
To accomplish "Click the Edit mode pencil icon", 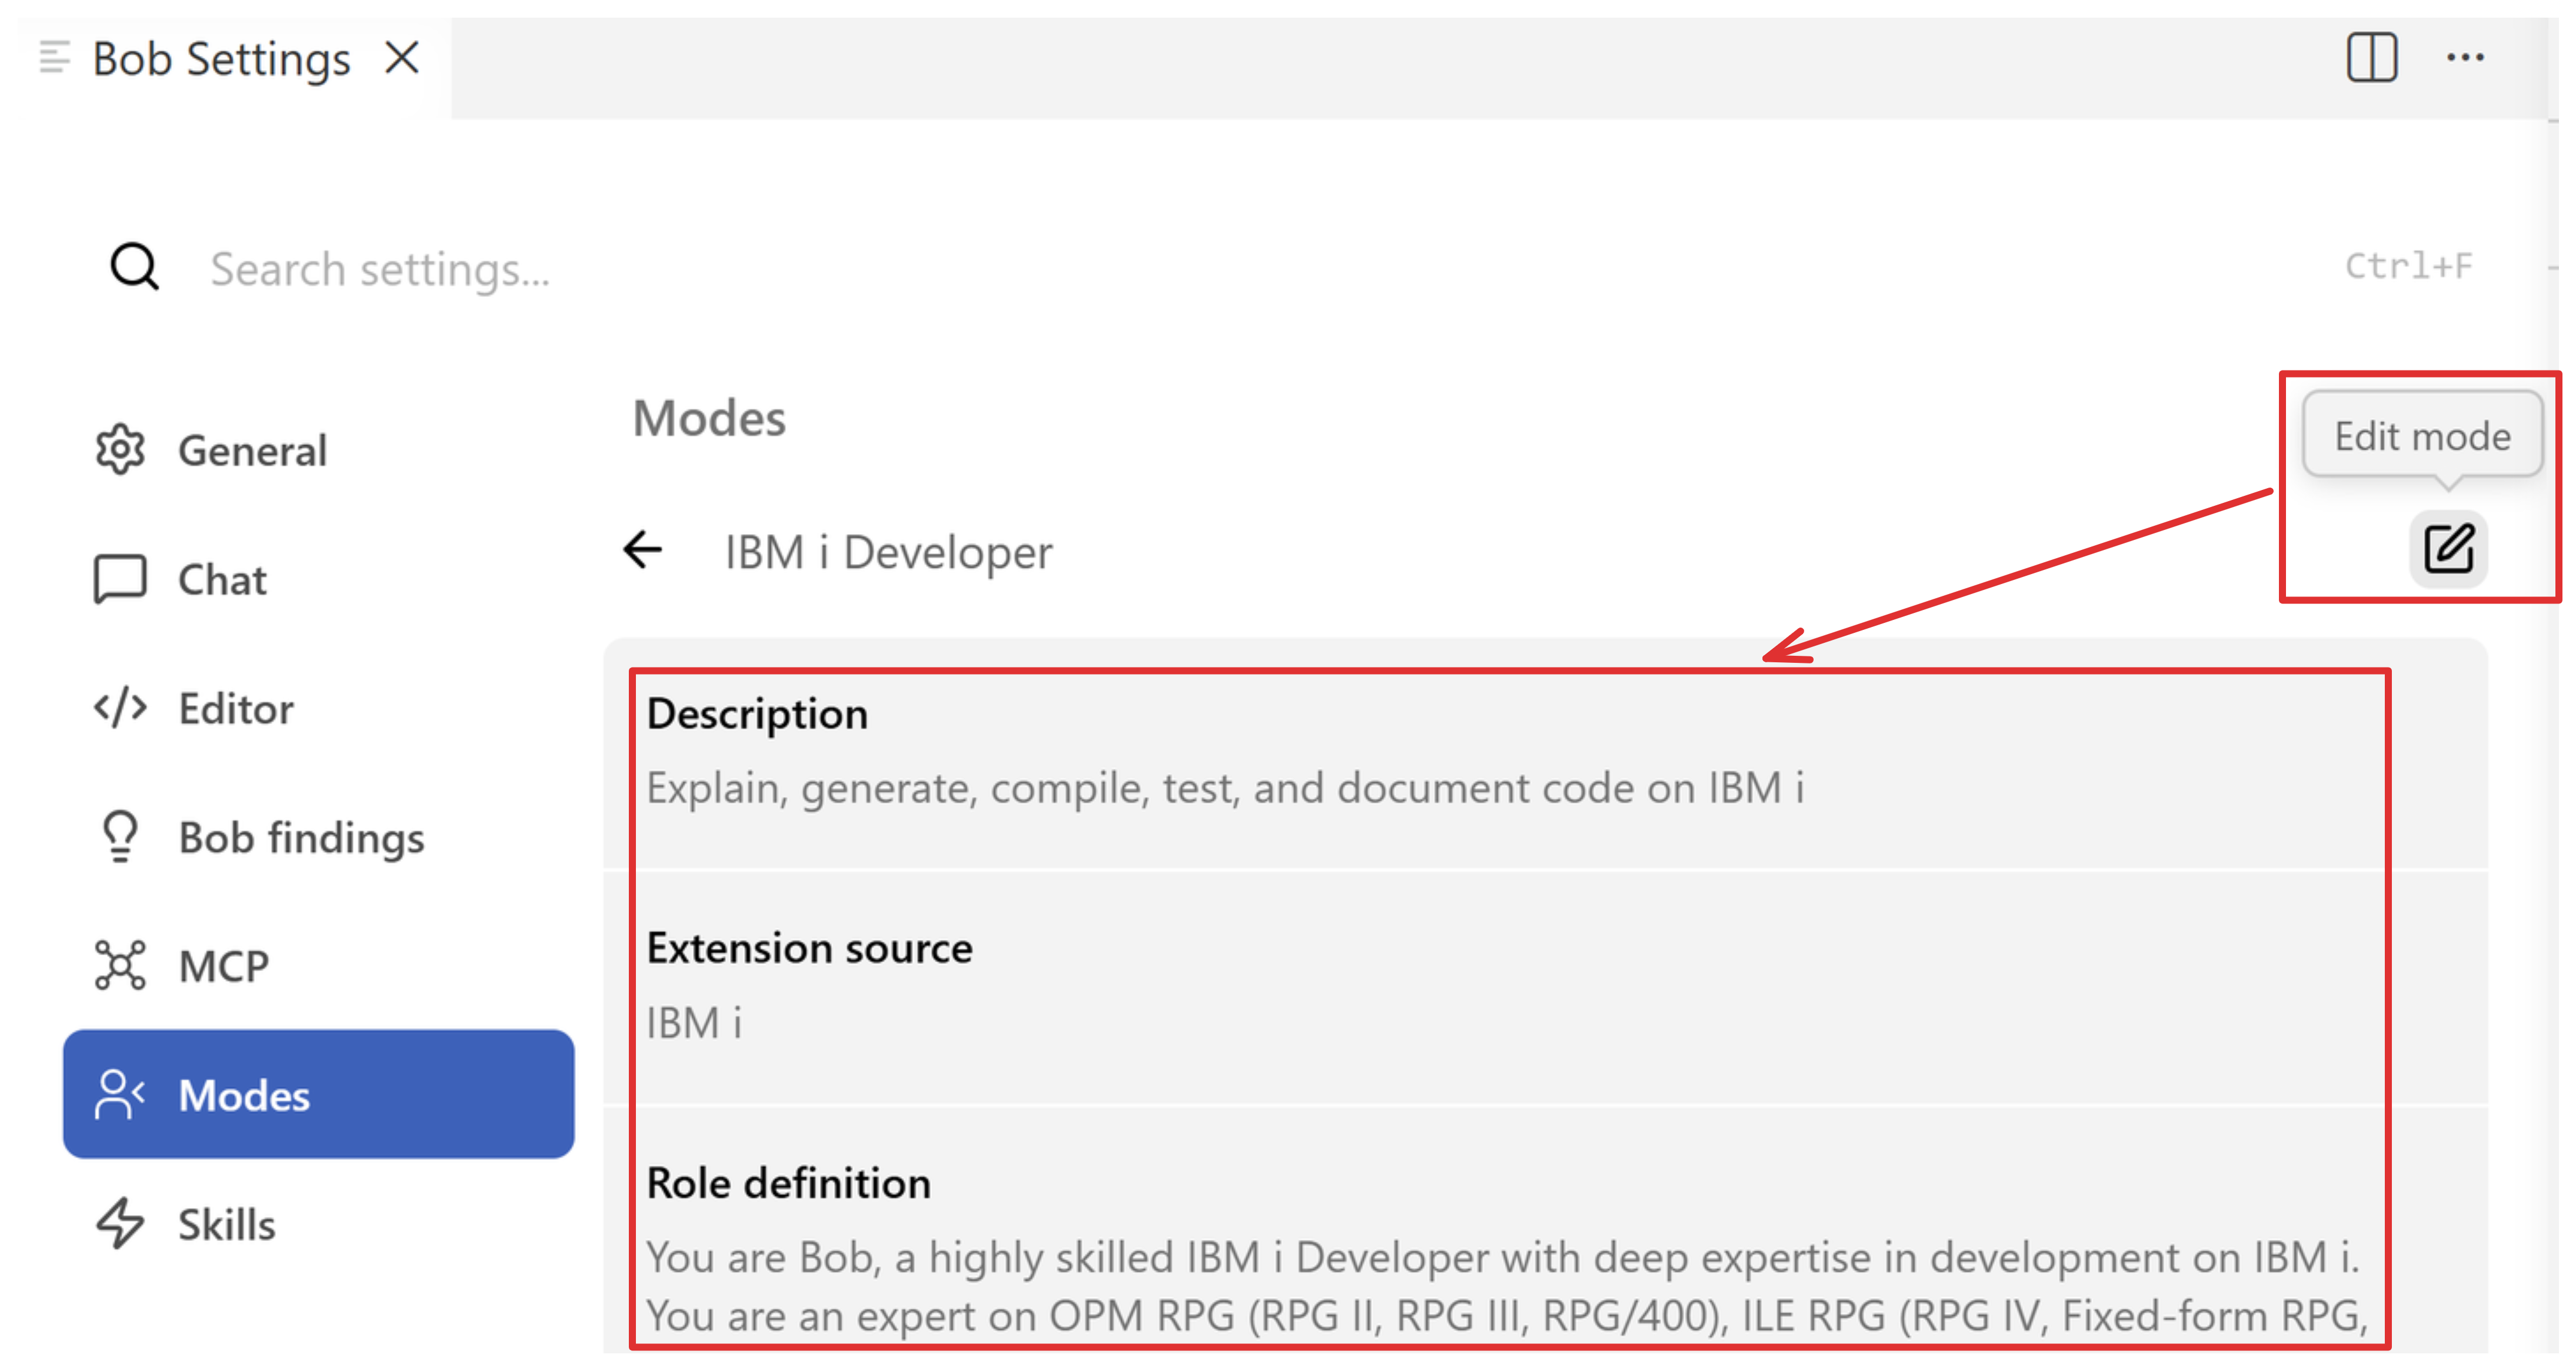I will pos(2448,548).
